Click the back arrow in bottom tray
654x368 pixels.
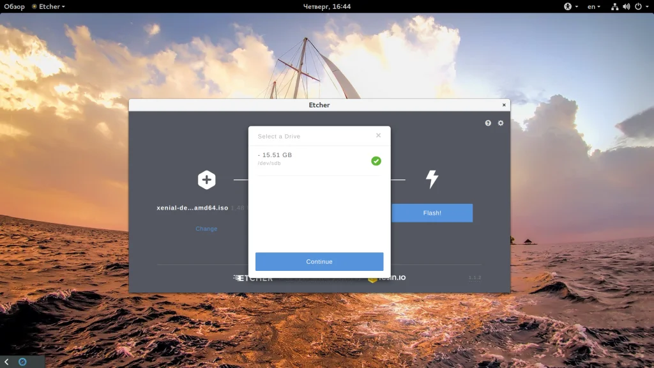click(6, 362)
